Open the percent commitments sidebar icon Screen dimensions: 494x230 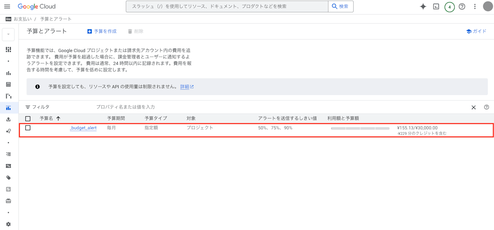tap(8, 166)
